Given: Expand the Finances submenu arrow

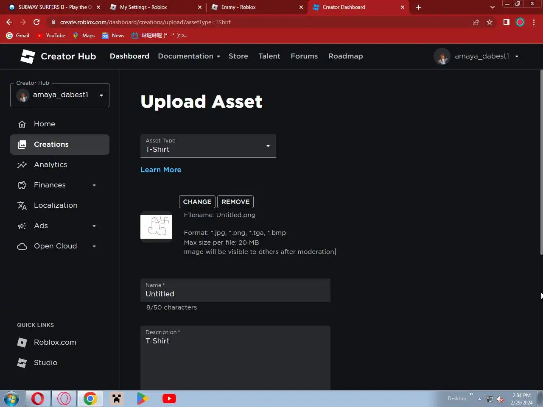Looking at the screenshot, I should click(94, 185).
